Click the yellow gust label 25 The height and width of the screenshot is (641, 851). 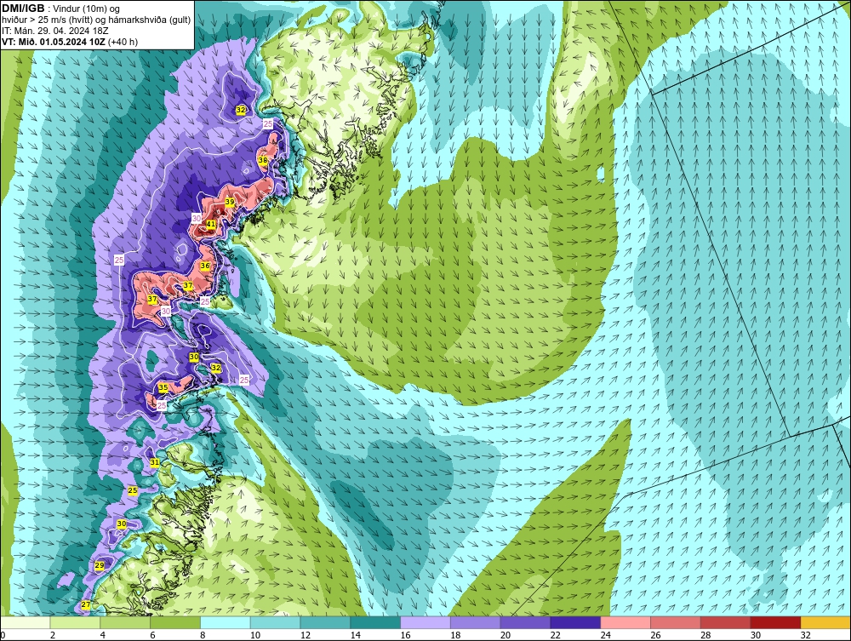click(x=133, y=490)
